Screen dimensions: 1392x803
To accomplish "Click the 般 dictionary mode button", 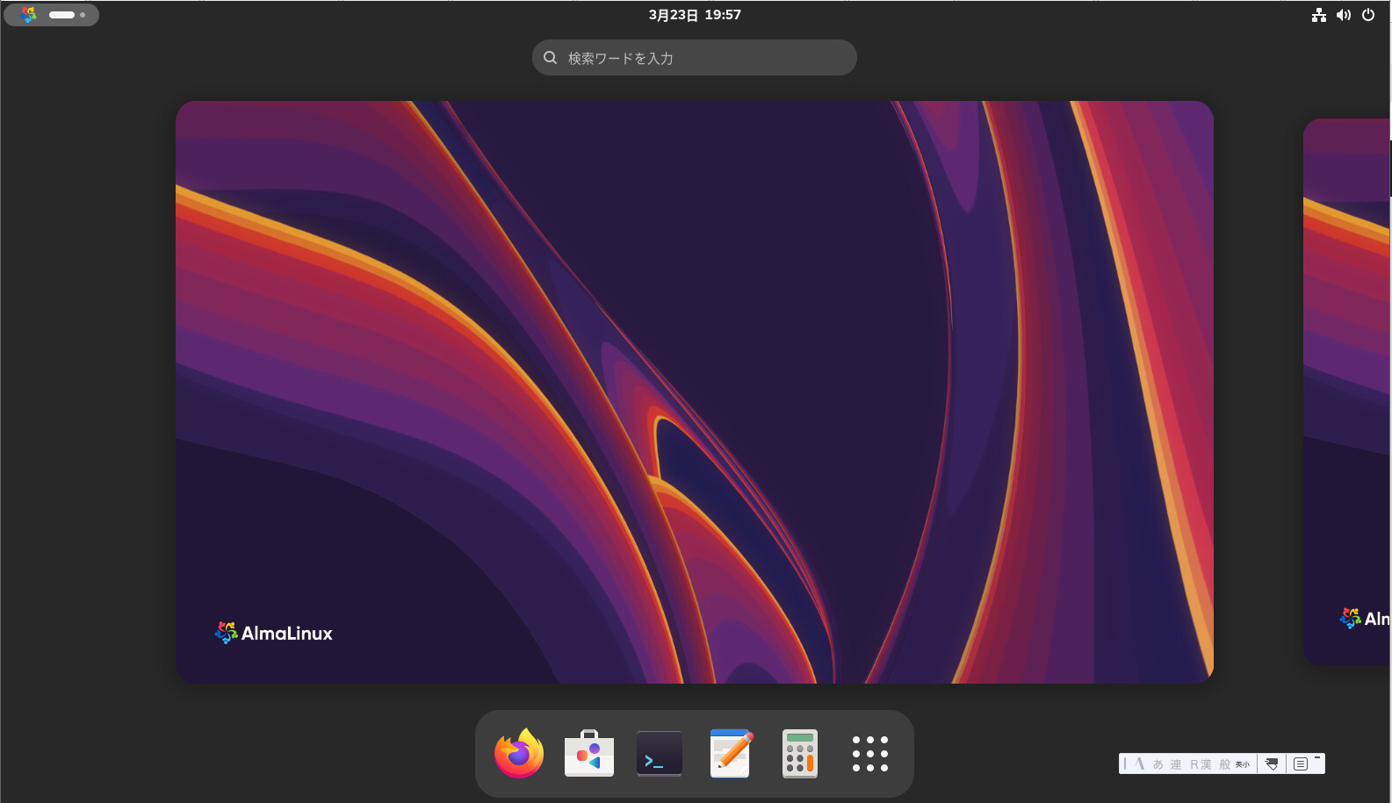I will [1224, 764].
